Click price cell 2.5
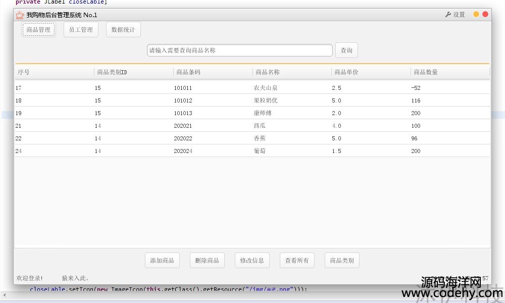This screenshot has width=505, height=303. [336, 88]
